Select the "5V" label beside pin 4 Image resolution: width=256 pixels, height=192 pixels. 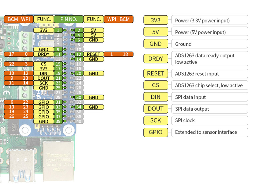pos(93,35)
